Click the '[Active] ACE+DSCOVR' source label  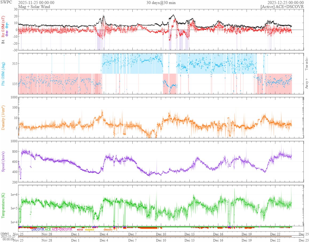tap(282, 7)
